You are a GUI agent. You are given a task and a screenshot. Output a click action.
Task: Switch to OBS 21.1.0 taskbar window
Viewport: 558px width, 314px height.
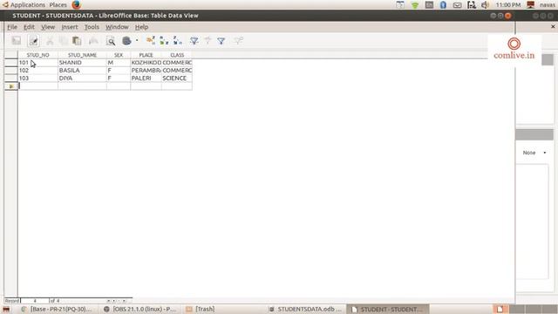point(140,309)
